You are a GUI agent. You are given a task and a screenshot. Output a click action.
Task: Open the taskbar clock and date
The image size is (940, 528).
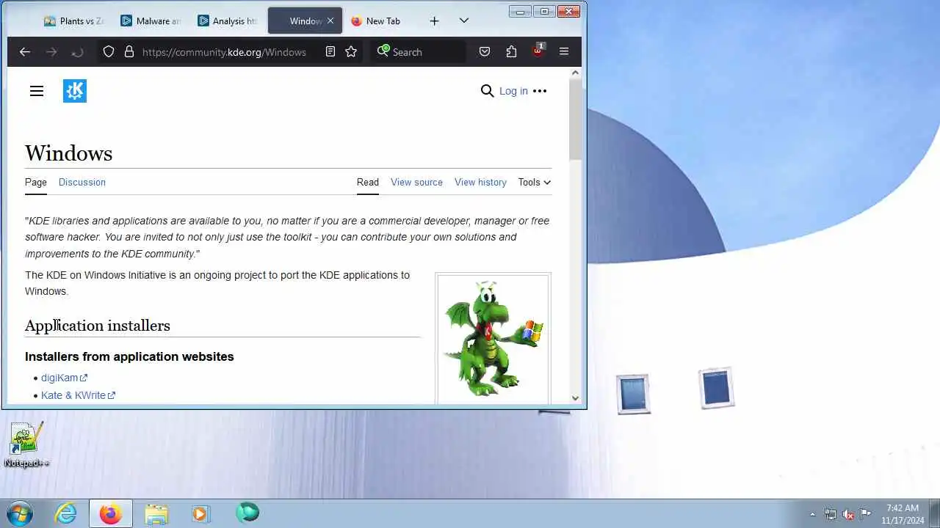[903, 513]
